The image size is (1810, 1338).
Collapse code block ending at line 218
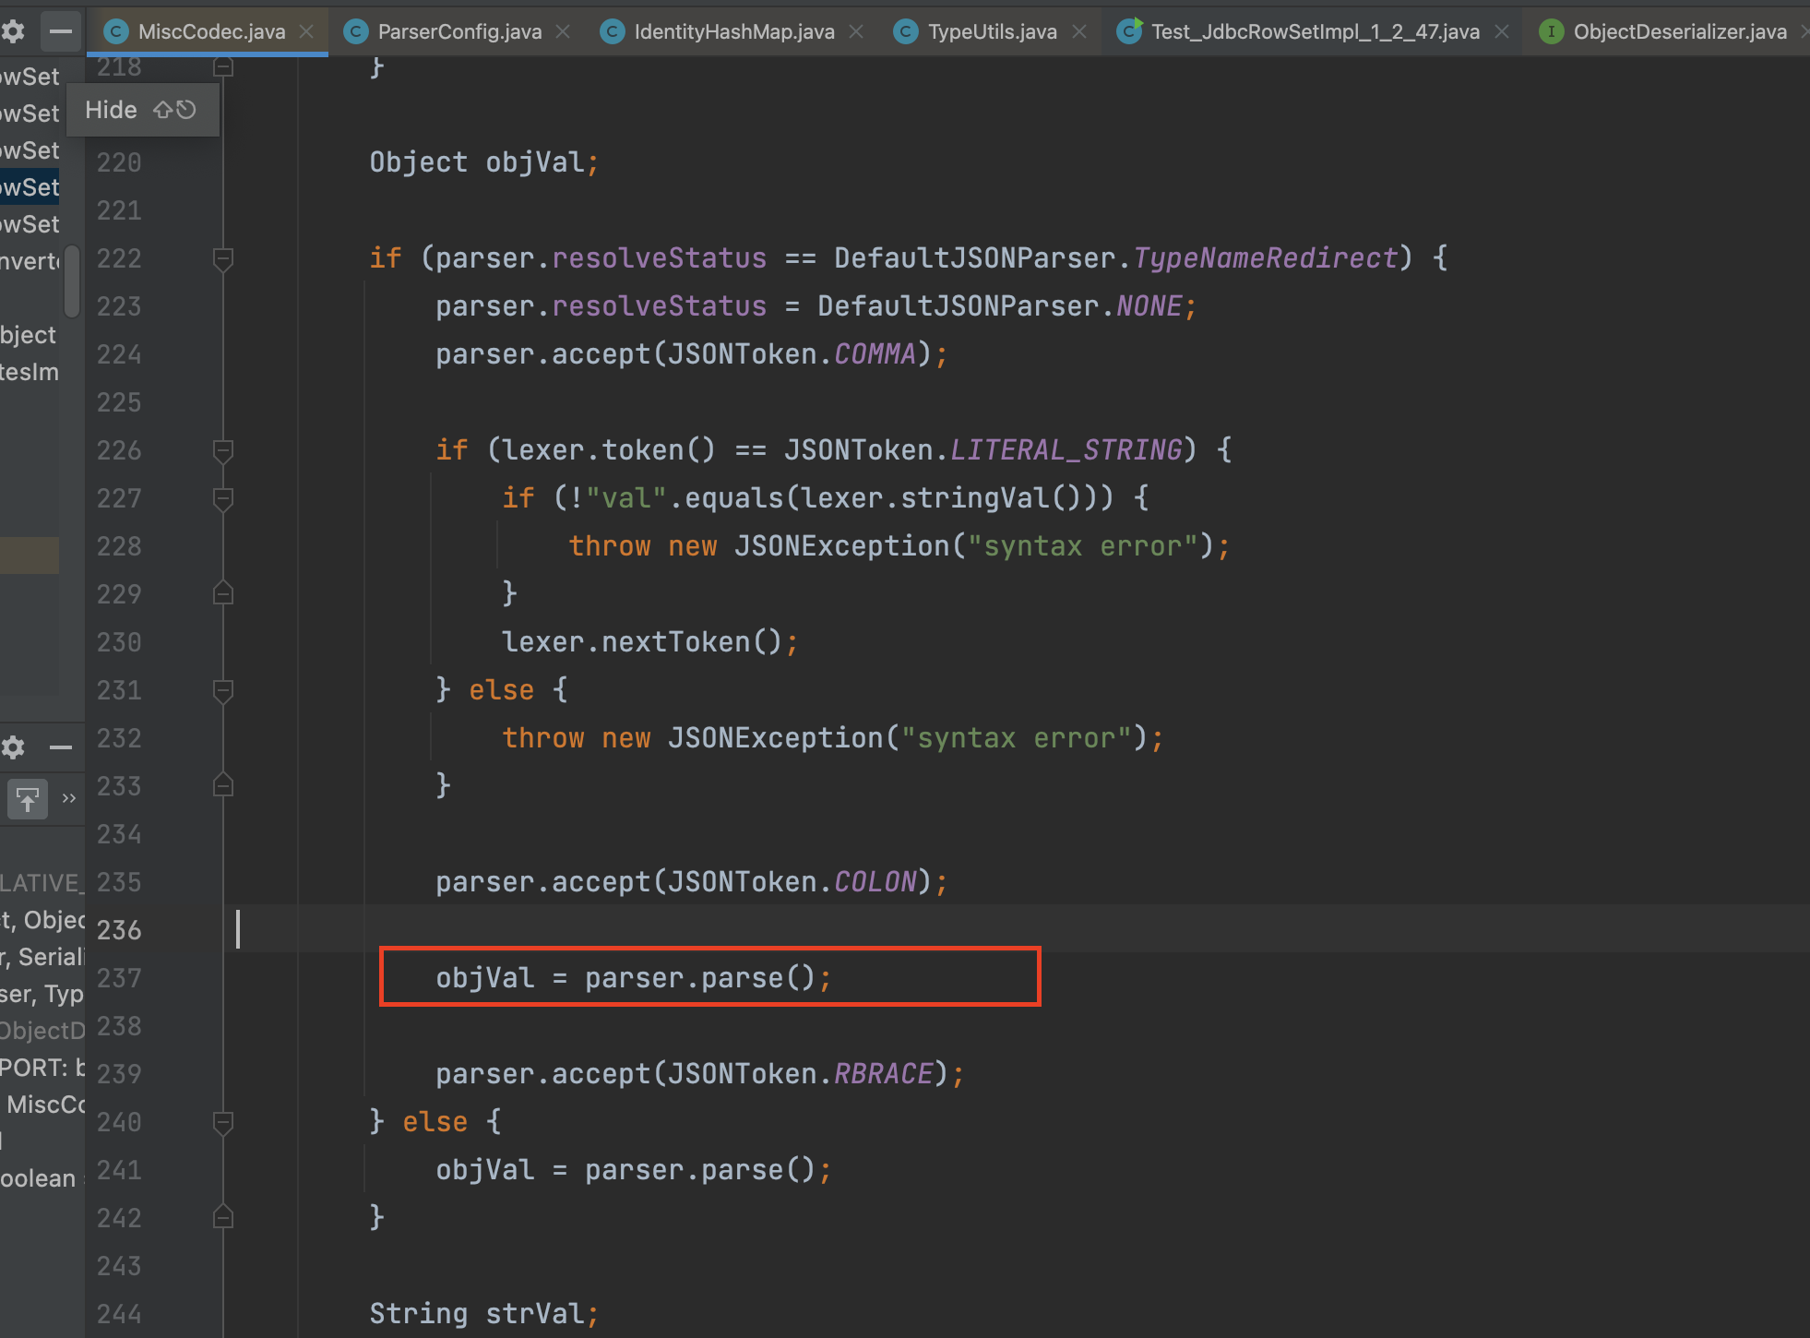pyautogui.click(x=223, y=66)
